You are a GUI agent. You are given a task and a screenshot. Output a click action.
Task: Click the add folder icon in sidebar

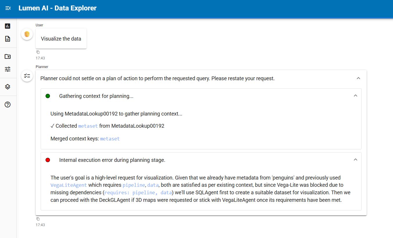tap(8, 56)
